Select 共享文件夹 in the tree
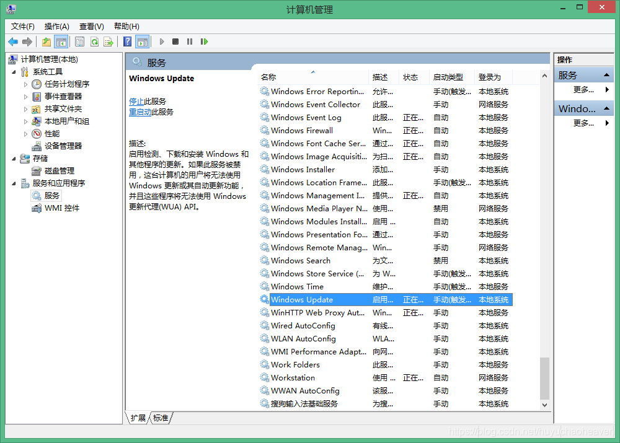 click(63, 108)
